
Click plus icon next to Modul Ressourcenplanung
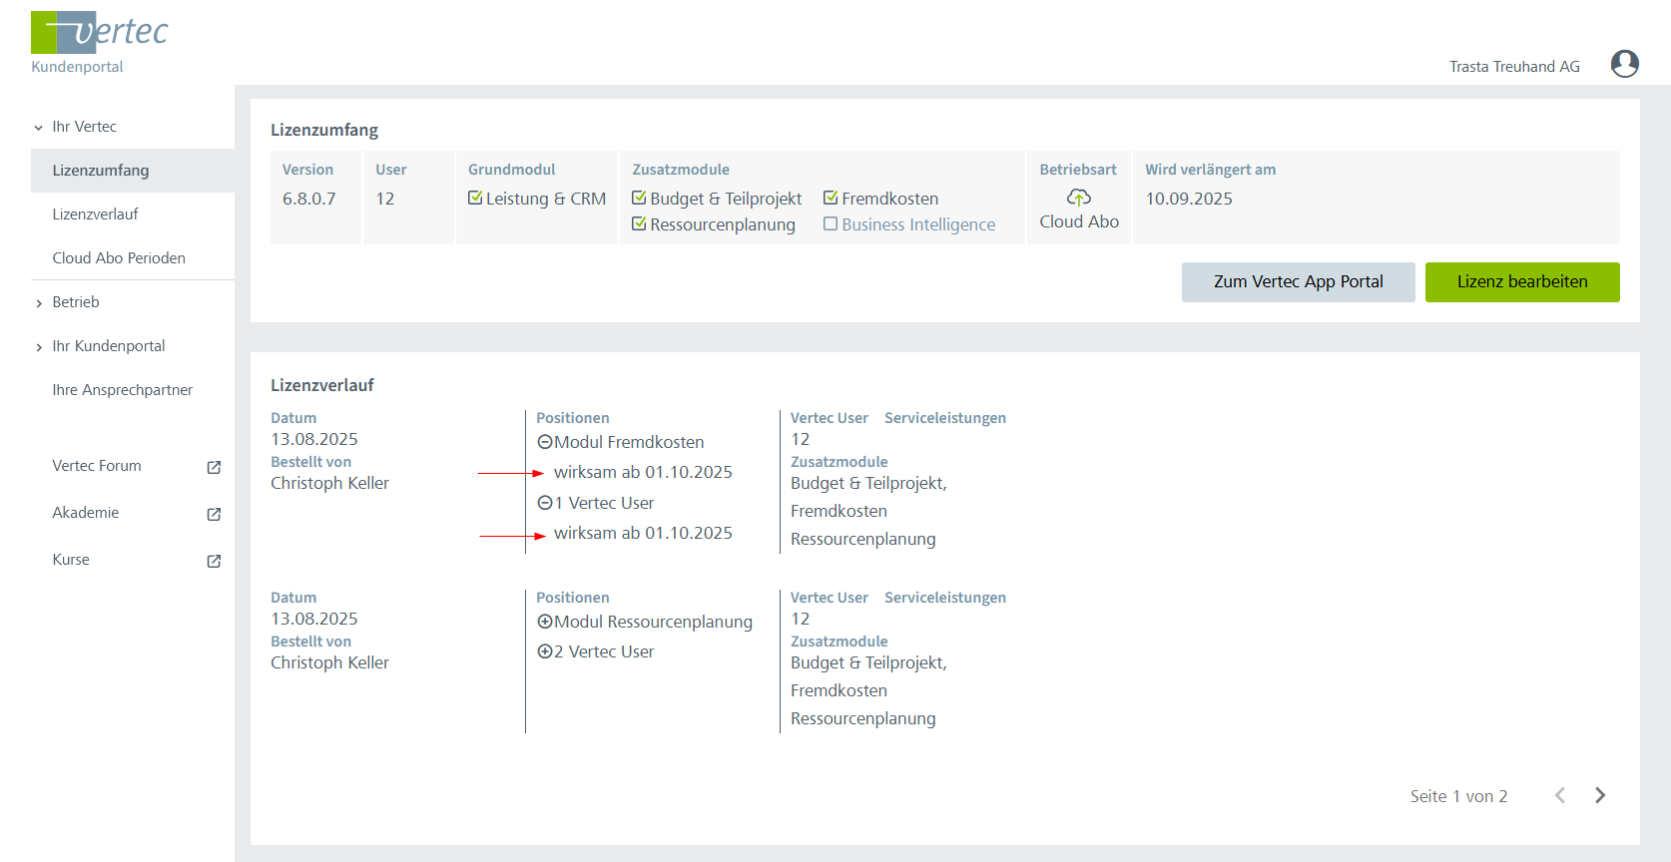545,622
